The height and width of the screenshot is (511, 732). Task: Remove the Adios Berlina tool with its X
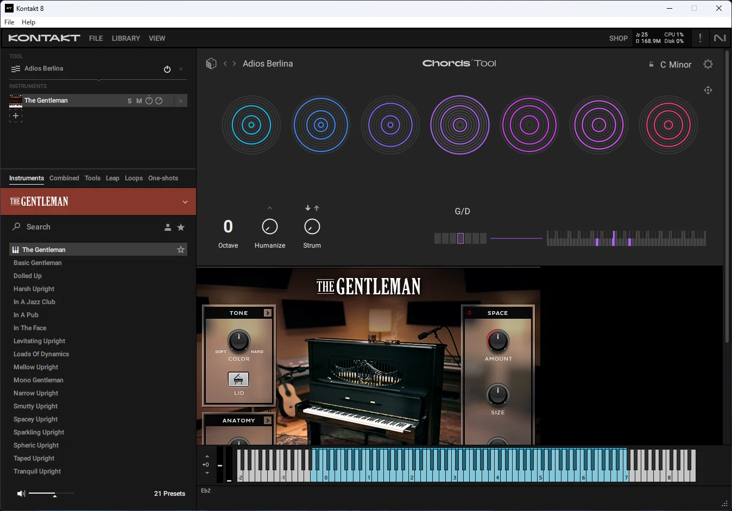point(181,69)
